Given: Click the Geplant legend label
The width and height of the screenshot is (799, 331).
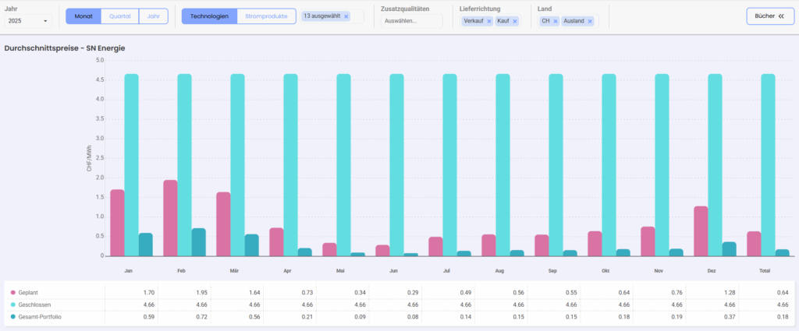Looking at the screenshot, I should [28, 293].
